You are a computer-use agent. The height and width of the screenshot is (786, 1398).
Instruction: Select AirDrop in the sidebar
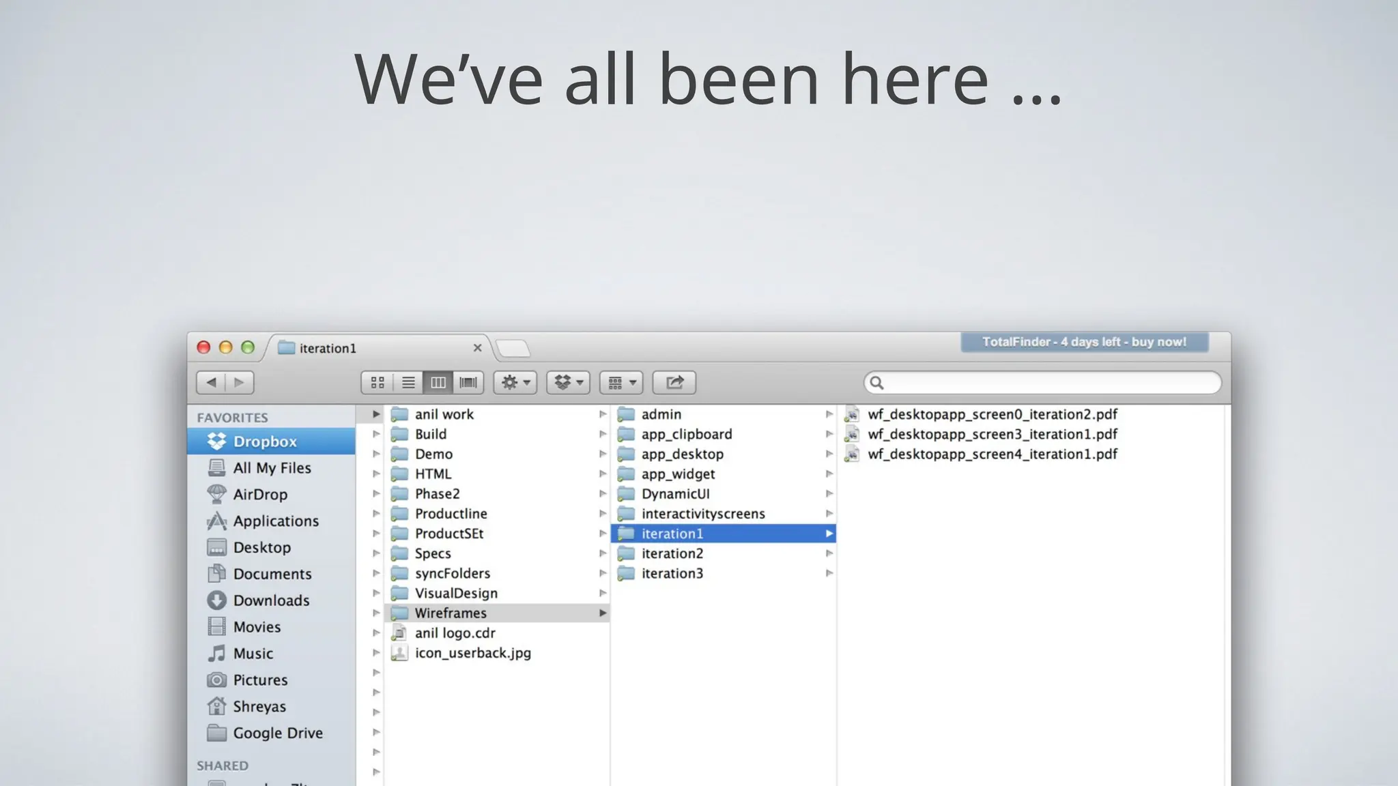click(x=259, y=495)
